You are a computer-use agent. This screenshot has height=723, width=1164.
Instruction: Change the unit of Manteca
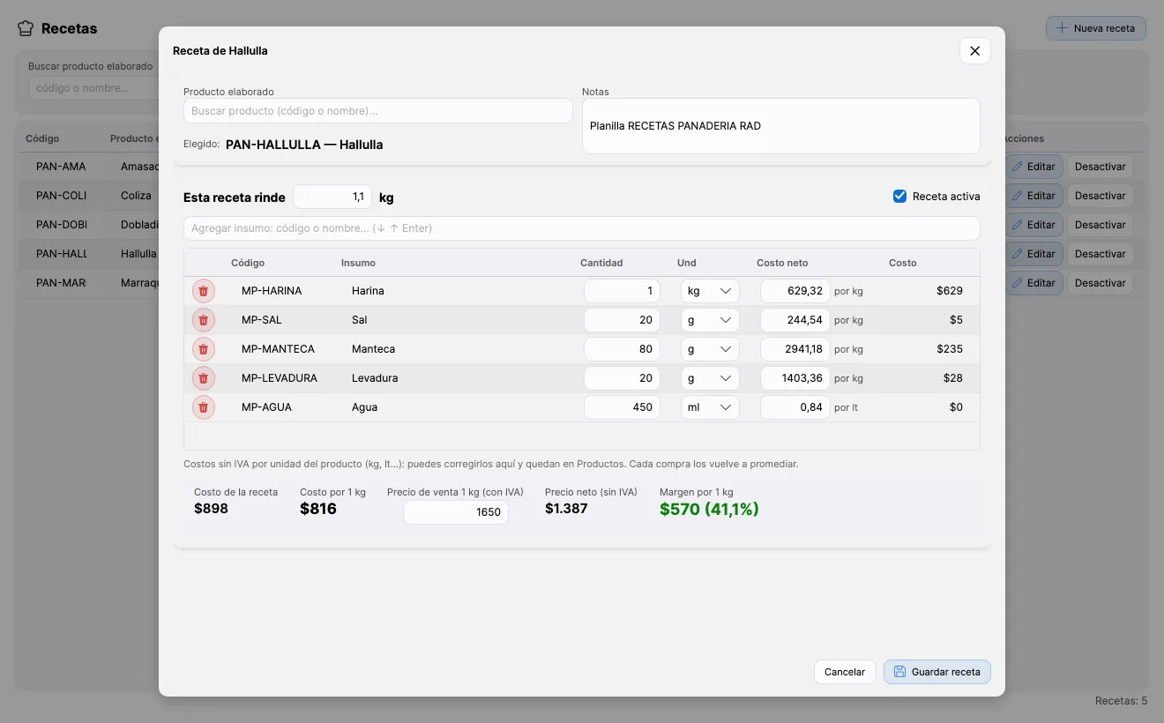710,349
